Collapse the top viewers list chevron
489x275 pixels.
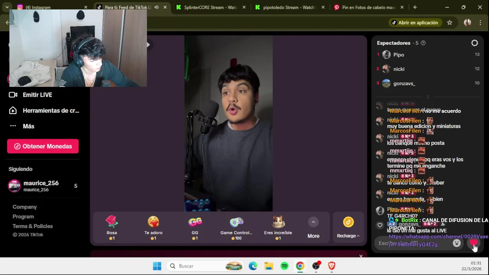(x=427, y=97)
